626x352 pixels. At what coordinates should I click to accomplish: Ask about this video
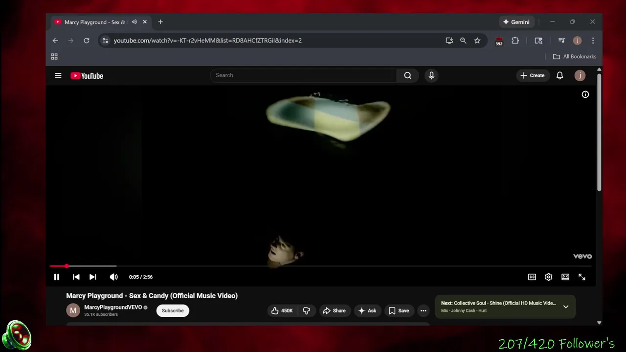[367, 310]
